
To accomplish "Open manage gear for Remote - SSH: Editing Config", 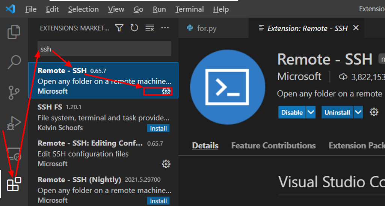I will click(166, 164).
